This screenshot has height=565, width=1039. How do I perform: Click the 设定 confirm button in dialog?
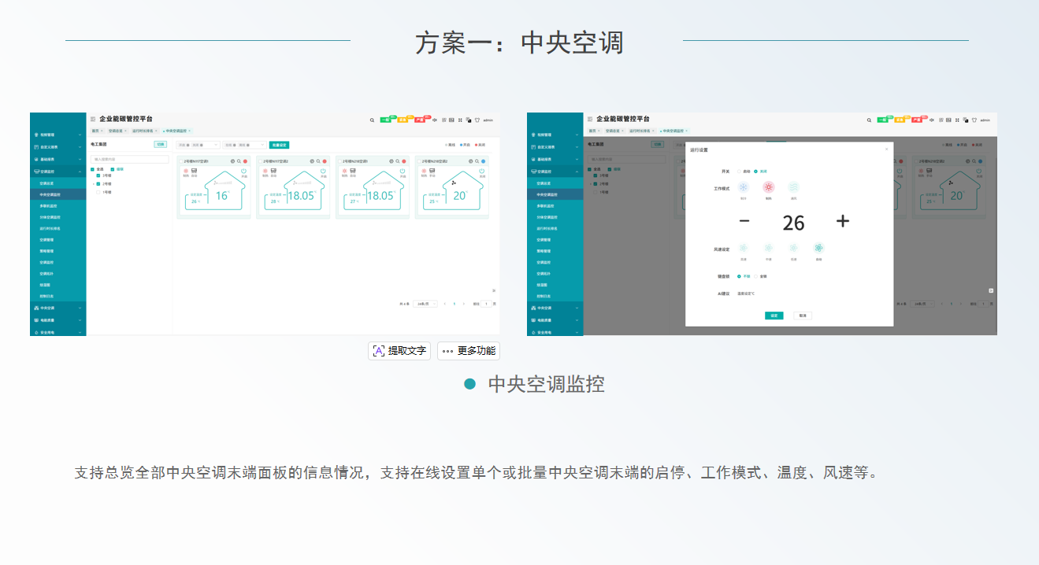click(774, 316)
